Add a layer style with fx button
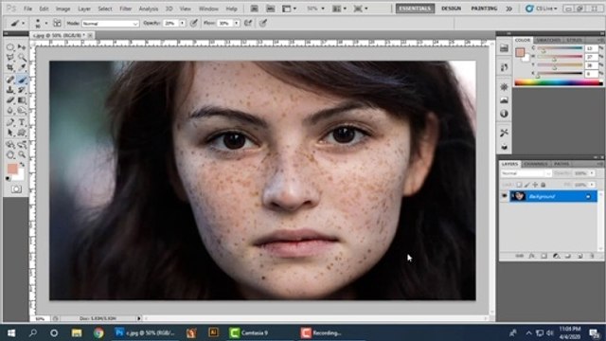The height and width of the screenshot is (341, 606). click(x=532, y=256)
